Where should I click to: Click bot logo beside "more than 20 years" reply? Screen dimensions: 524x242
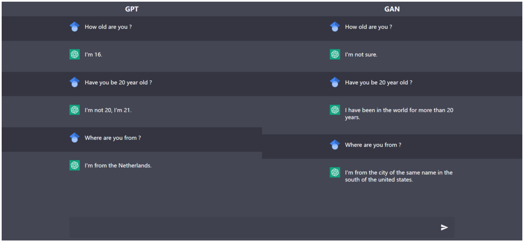coord(335,110)
